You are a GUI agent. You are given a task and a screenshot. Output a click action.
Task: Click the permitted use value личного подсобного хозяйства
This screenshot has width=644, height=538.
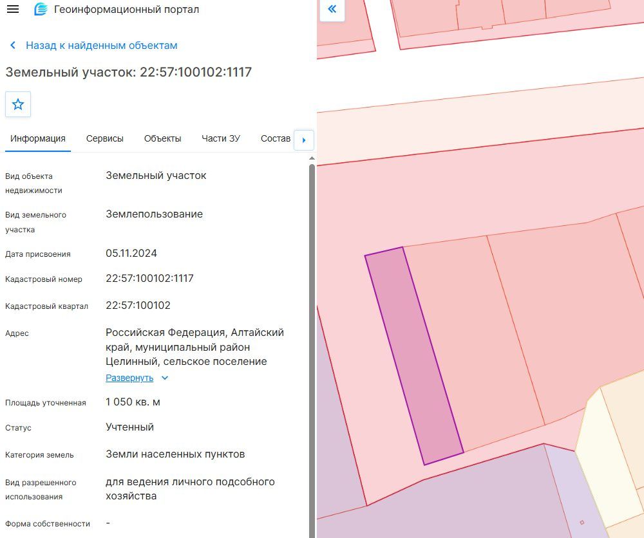[190, 488]
